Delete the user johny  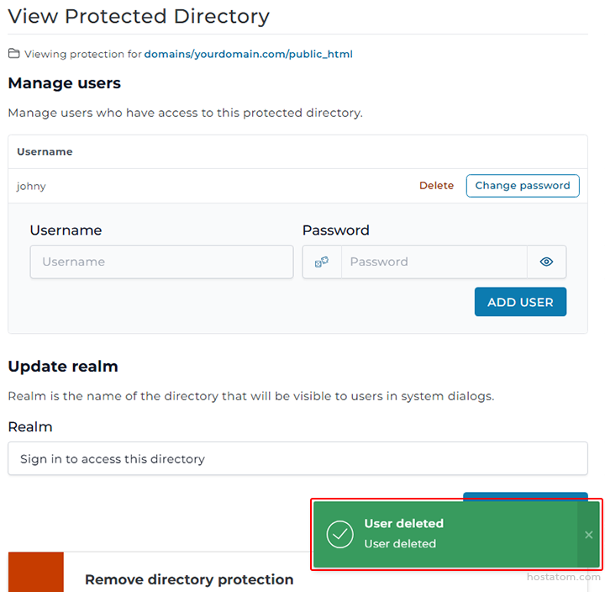tap(436, 186)
